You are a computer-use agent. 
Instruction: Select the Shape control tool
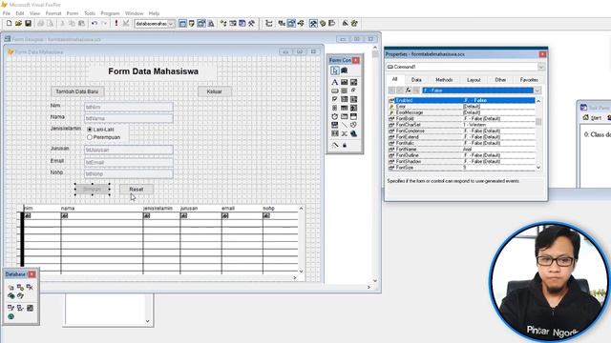[x=353, y=125]
